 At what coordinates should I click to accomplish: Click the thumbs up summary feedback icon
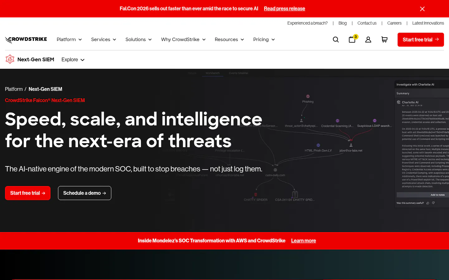(428, 203)
